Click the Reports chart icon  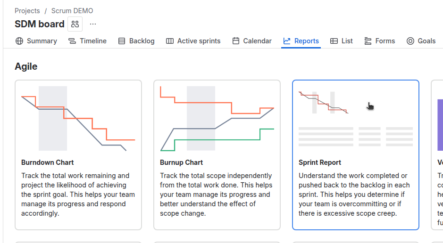(287, 41)
